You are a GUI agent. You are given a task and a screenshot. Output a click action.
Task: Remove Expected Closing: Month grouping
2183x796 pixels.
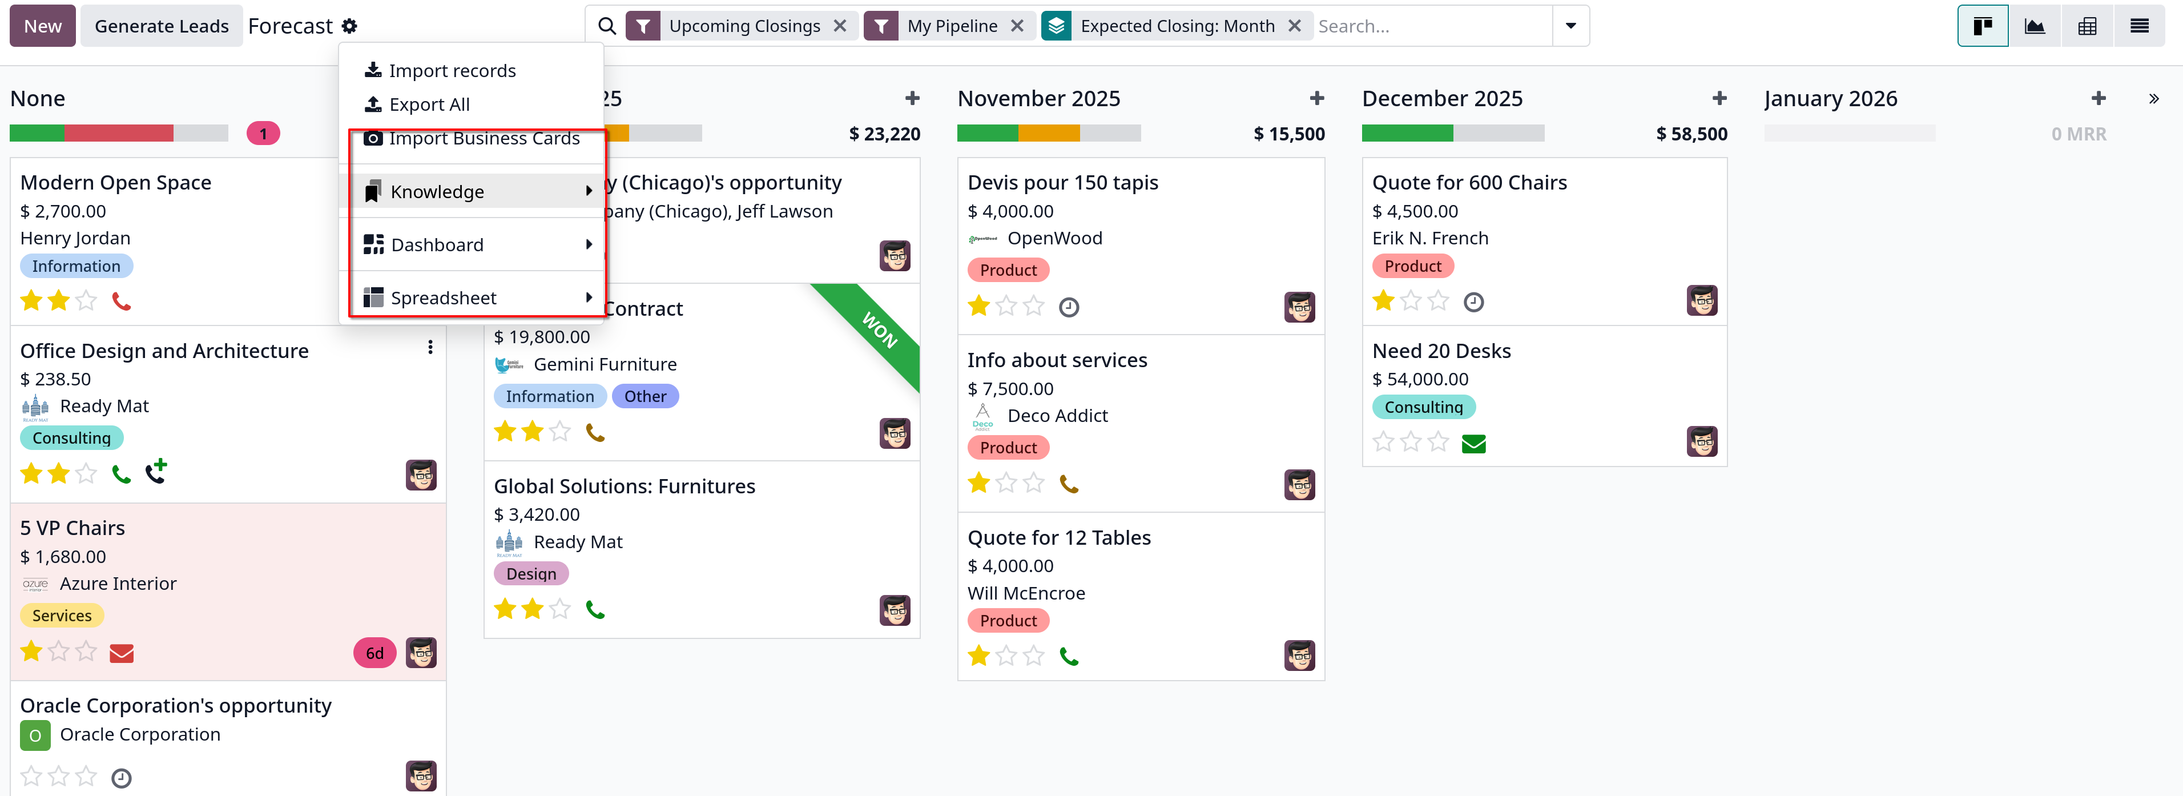1294,26
